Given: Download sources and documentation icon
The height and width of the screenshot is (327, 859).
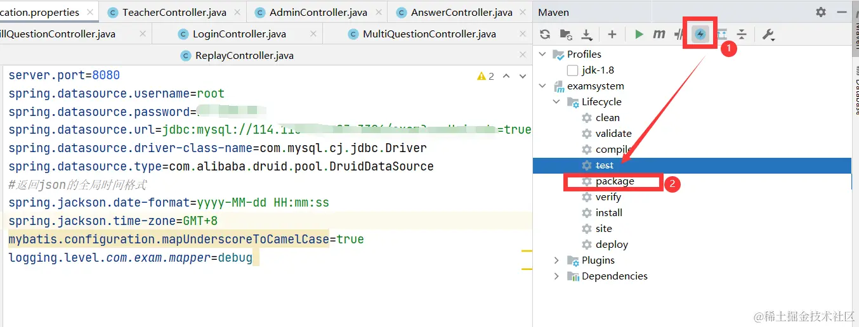Looking at the screenshot, I should point(587,34).
